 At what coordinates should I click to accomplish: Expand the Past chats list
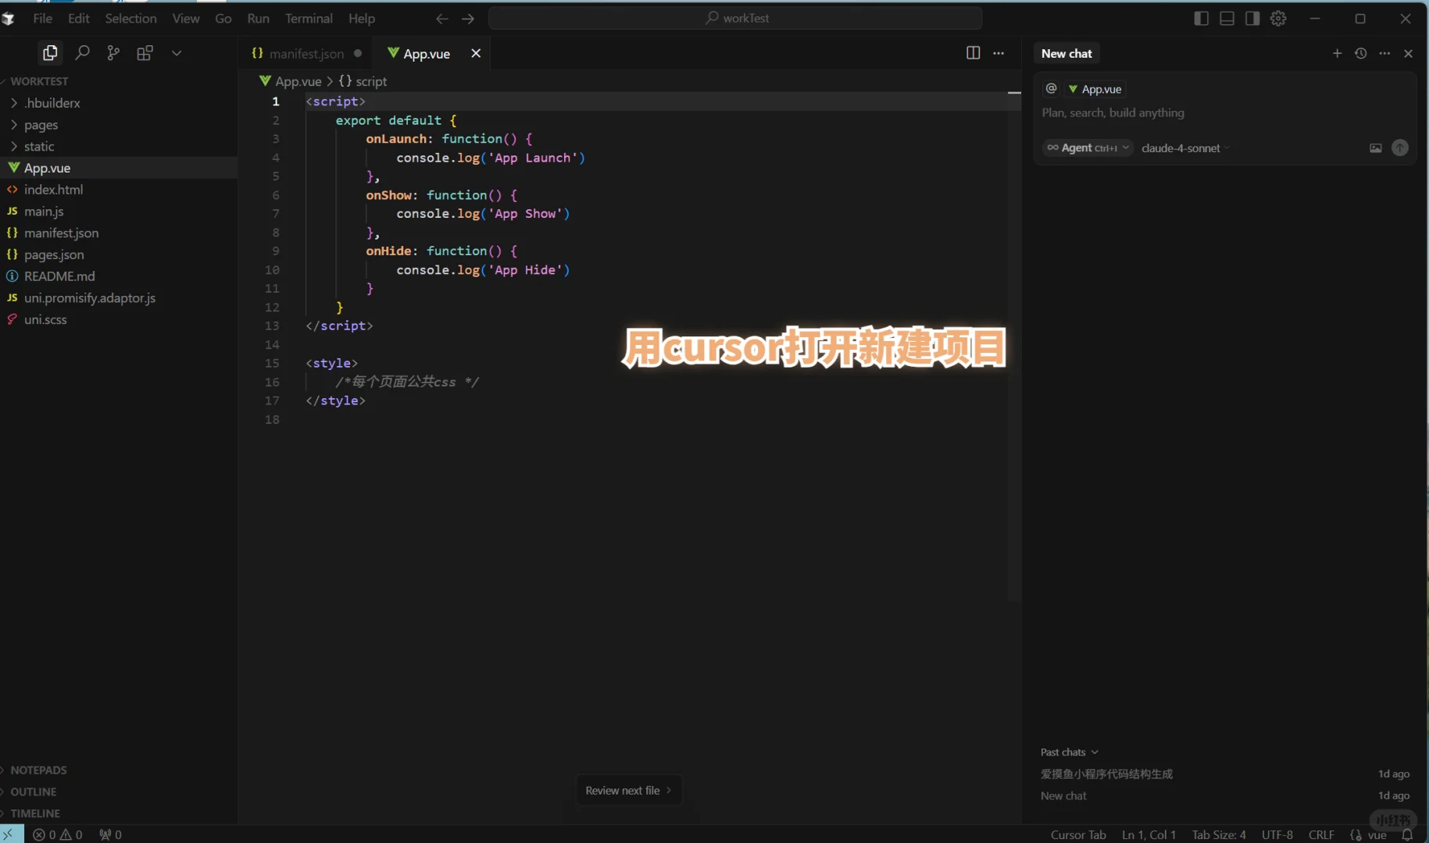[1069, 752]
